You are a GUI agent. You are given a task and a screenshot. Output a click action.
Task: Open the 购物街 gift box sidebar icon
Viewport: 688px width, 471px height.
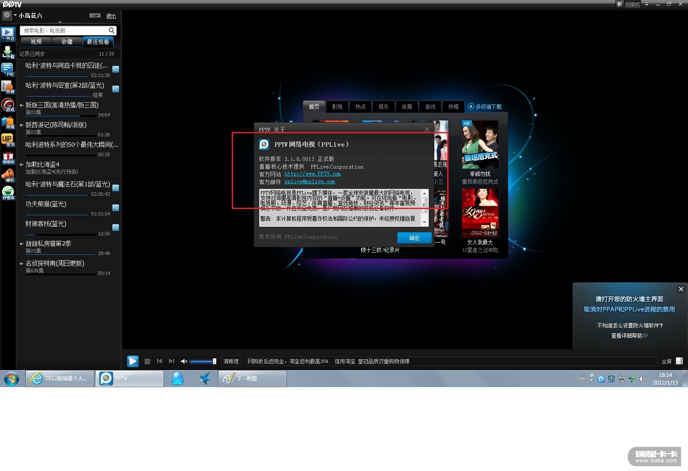pyautogui.click(x=8, y=158)
